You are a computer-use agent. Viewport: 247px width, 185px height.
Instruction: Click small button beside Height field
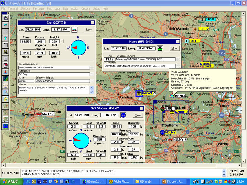click(x=62, y=41)
